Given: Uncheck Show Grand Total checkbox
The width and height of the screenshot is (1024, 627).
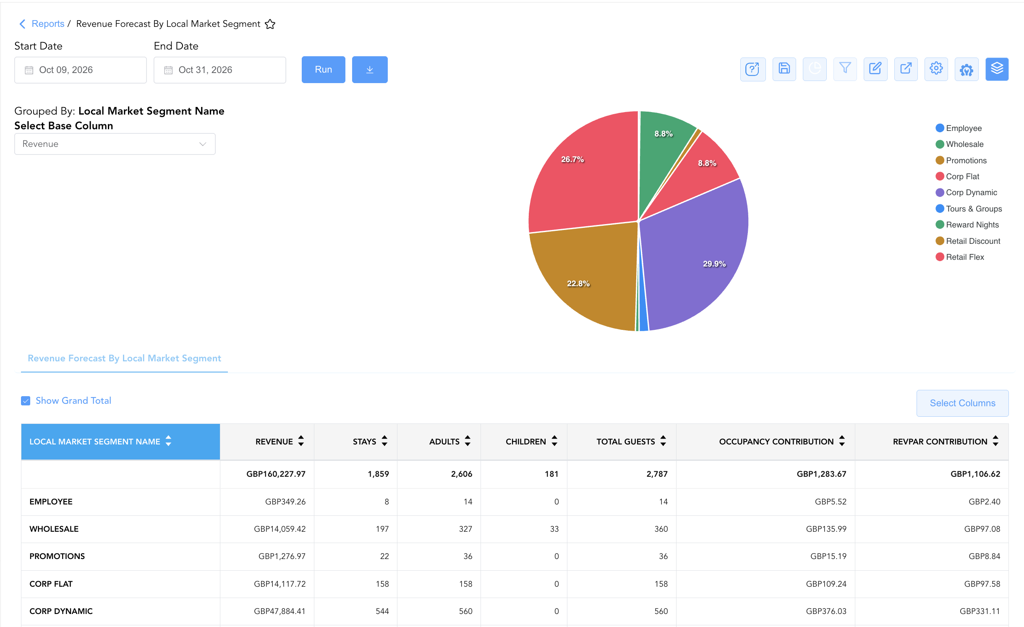Looking at the screenshot, I should [26, 401].
